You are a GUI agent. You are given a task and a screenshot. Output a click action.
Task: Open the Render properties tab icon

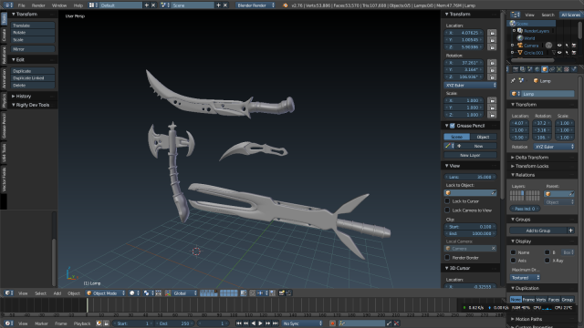(516, 69)
